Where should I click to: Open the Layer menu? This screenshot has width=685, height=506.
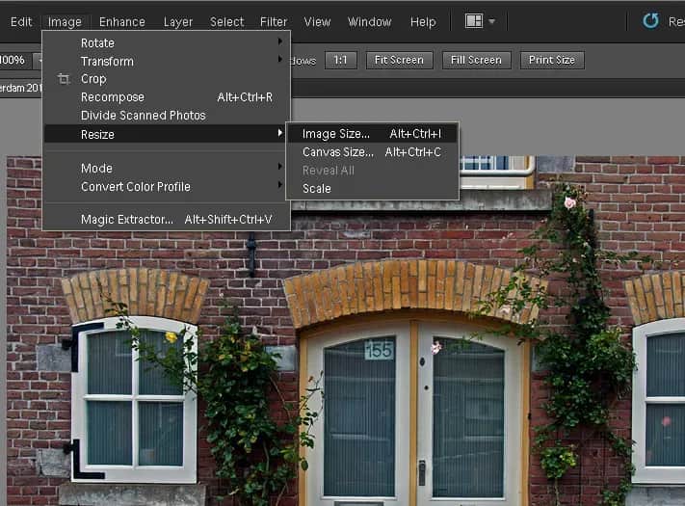click(x=178, y=21)
